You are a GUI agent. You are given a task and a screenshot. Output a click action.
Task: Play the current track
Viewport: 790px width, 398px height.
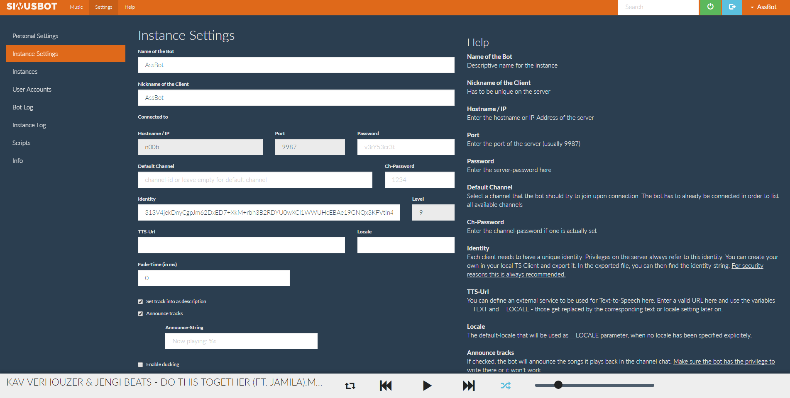427,386
